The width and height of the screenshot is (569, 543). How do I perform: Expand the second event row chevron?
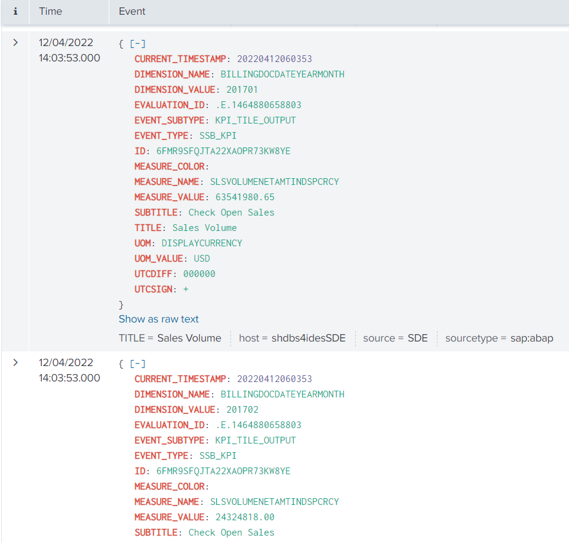pos(15,362)
